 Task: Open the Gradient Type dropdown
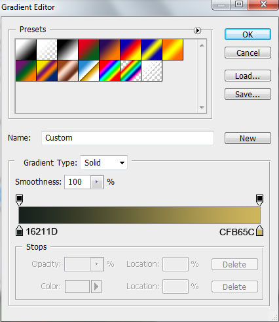tap(103, 162)
